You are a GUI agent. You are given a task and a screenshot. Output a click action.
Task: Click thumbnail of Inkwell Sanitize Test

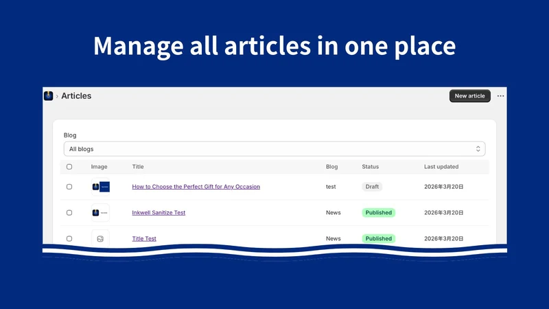100,213
